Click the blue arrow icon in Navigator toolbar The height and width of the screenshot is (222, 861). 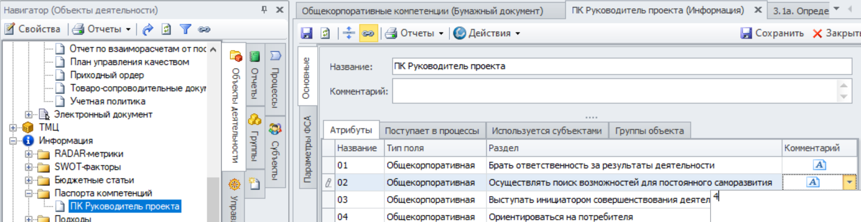[x=148, y=30]
